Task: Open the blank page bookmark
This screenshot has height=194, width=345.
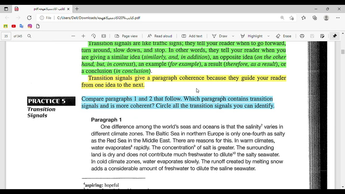Action: point(38,26)
